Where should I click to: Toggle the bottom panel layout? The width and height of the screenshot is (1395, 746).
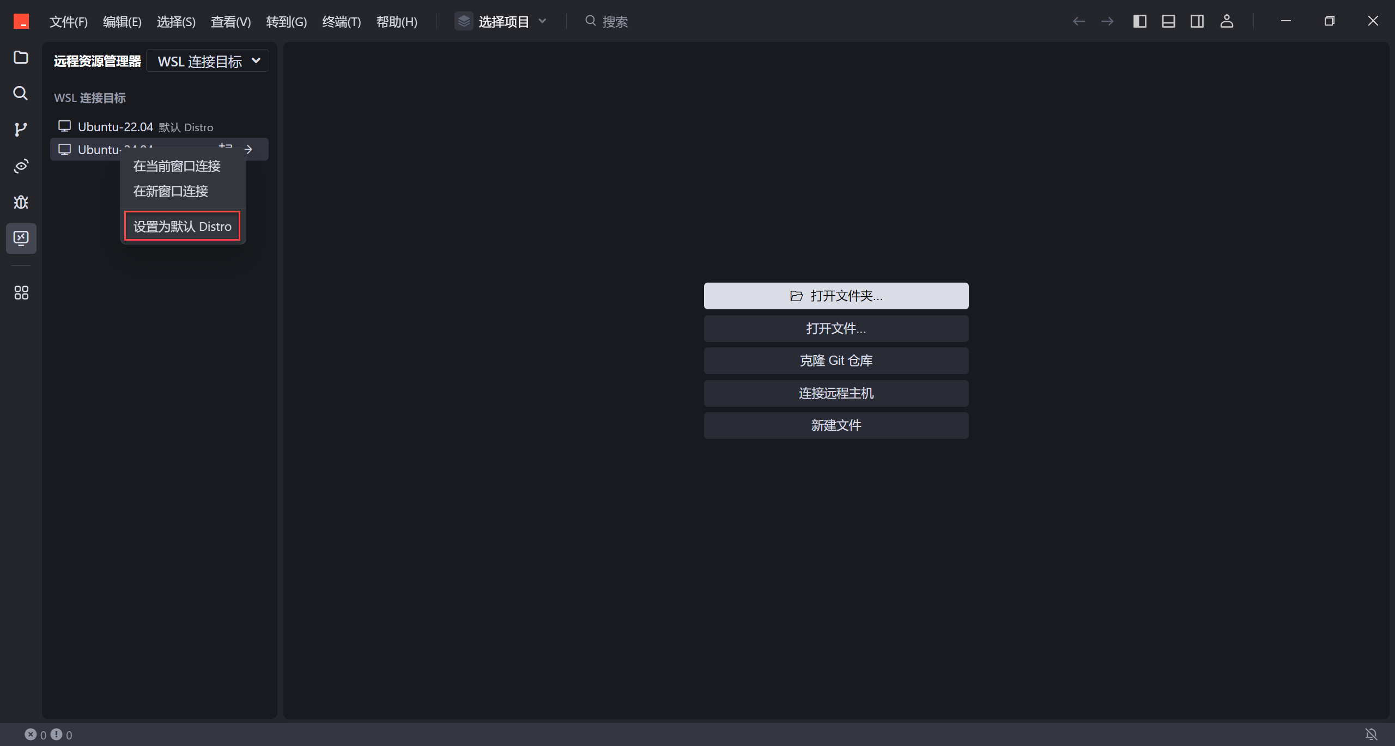(1168, 21)
